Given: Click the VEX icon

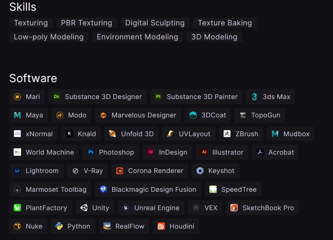Looking at the screenshot, I should pos(196,208).
